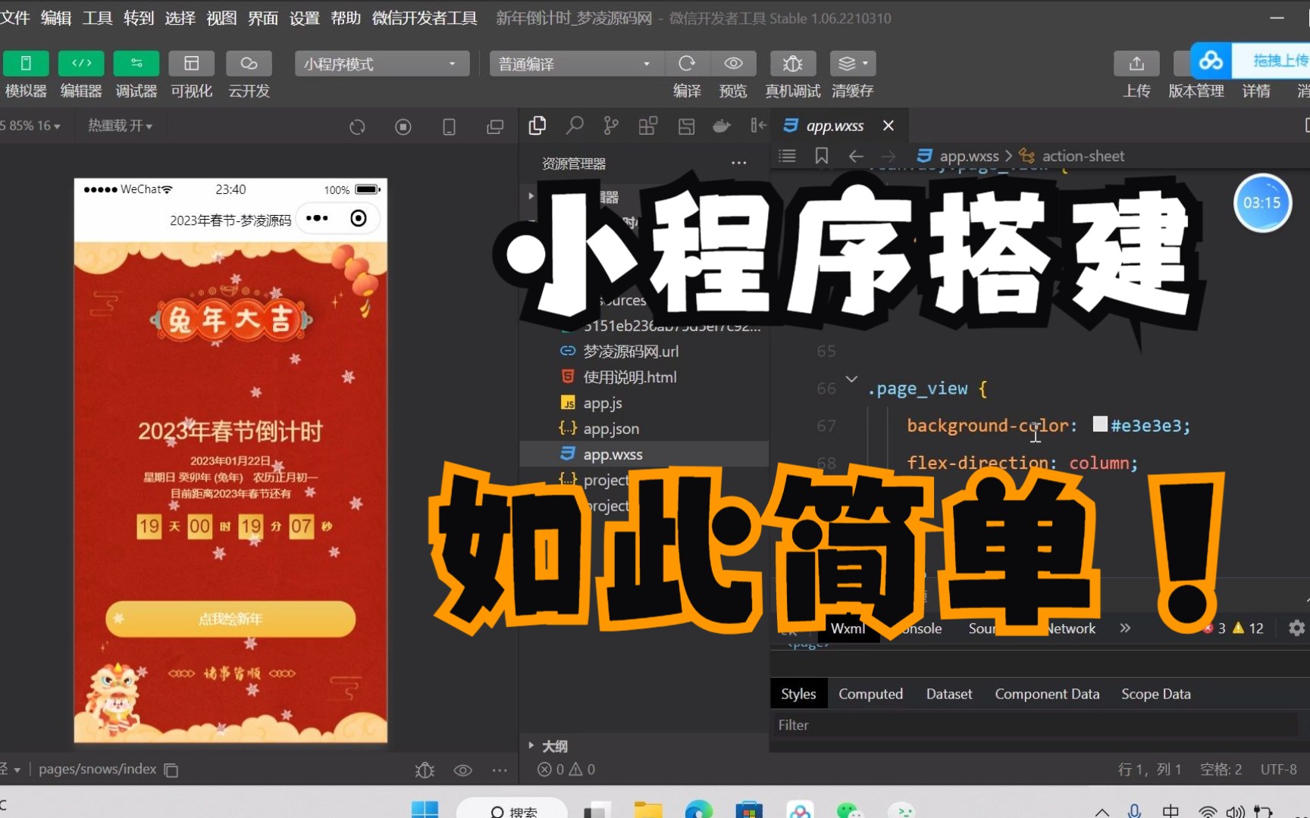Image resolution: width=1310 pixels, height=818 pixels.
Task: Click action-sheet in the breadcrumb
Action: (1083, 156)
